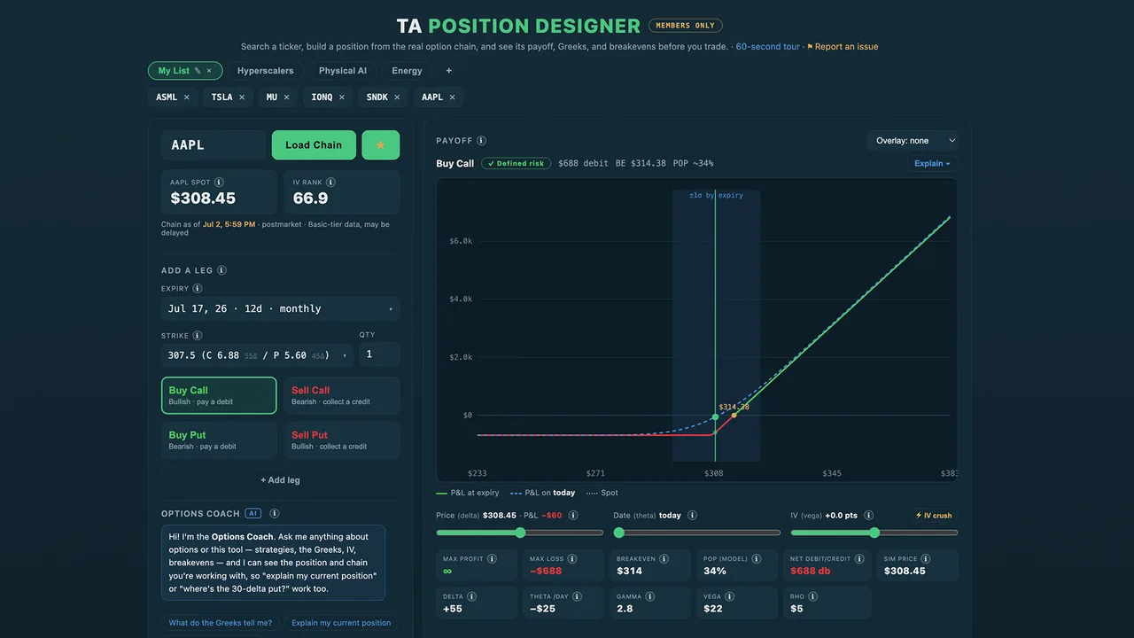
Task: Remove SNDK ticker chip with its x
Action: point(397,97)
